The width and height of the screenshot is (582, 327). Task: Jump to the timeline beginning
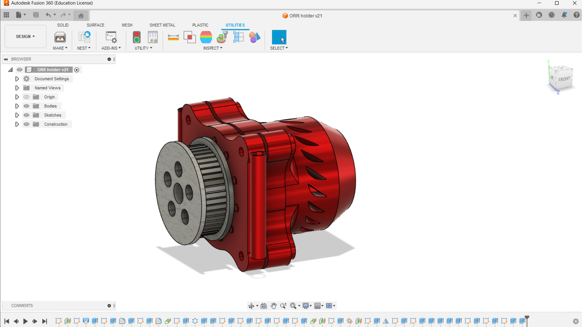click(7, 321)
